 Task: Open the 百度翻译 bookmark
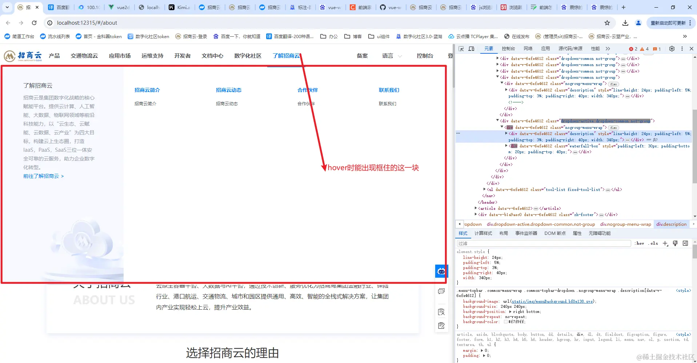[x=290, y=36]
